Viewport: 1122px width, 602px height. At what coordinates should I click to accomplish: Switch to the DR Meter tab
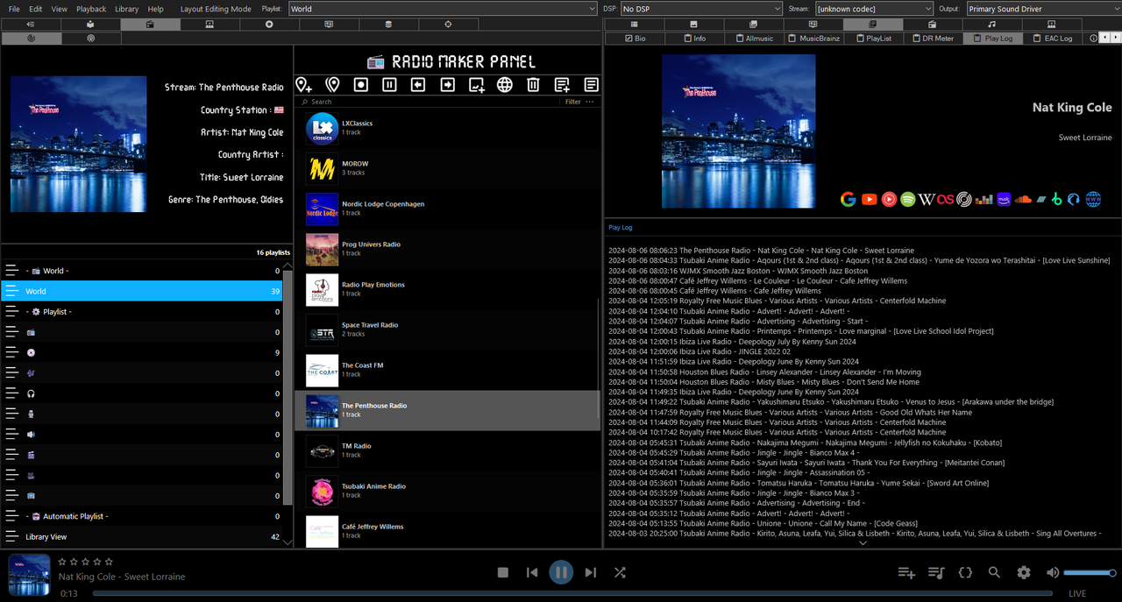(x=932, y=39)
